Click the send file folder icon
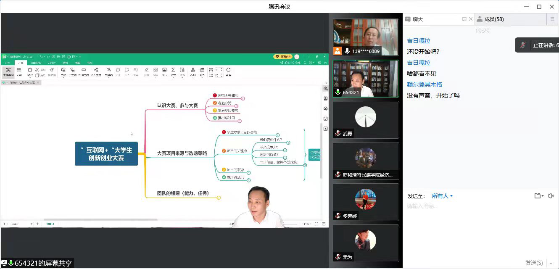Viewport: 559px width, 269px height. point(538,196)
